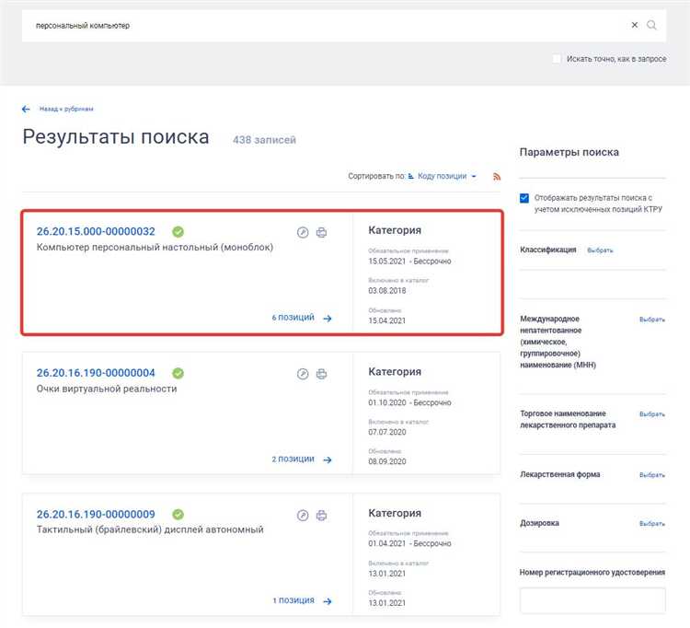The image size is (690, 628).
Task: Click the updated date '15.04.2021'
Action: pyautogui.click(x=386, y=320)
